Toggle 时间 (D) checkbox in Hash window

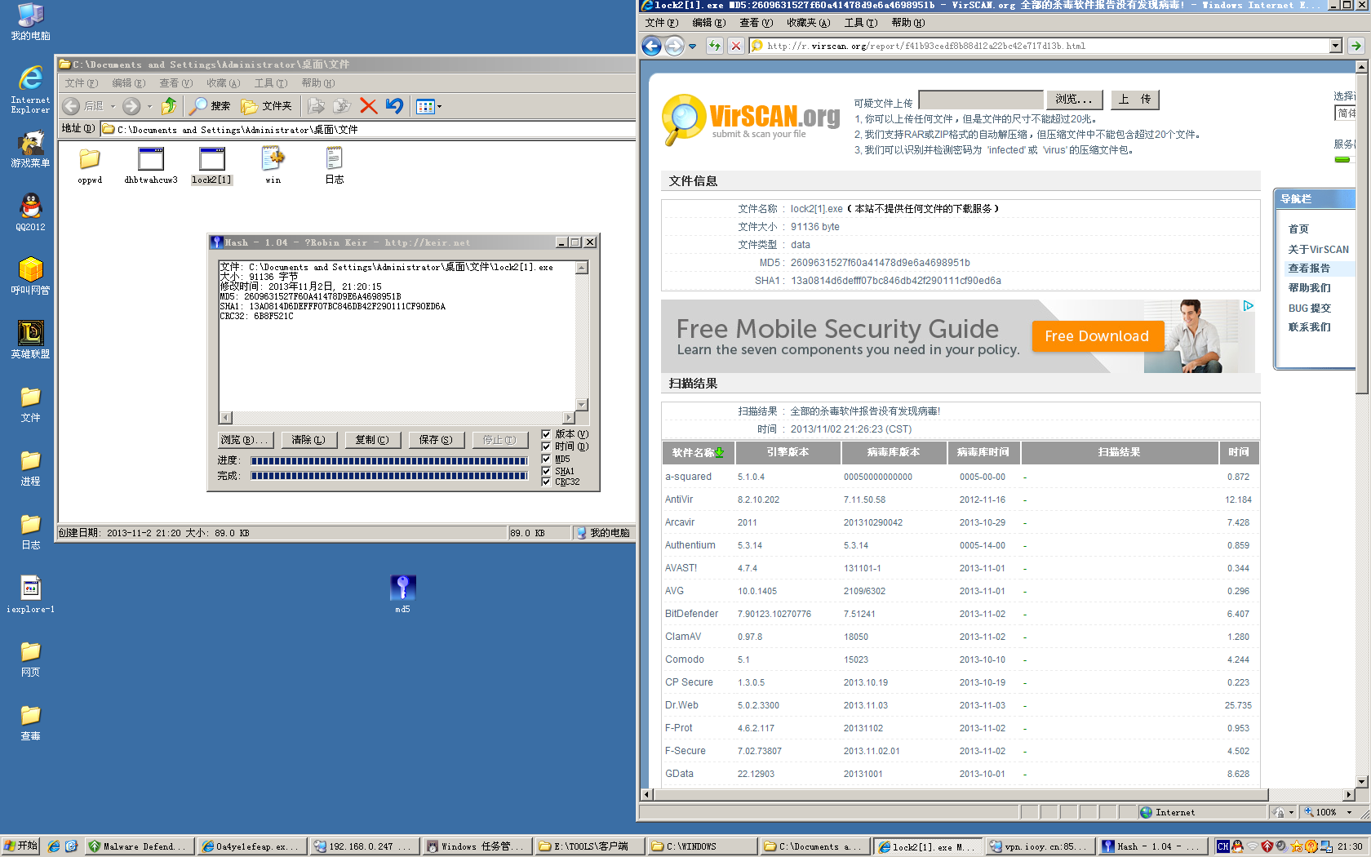(546, 446)
